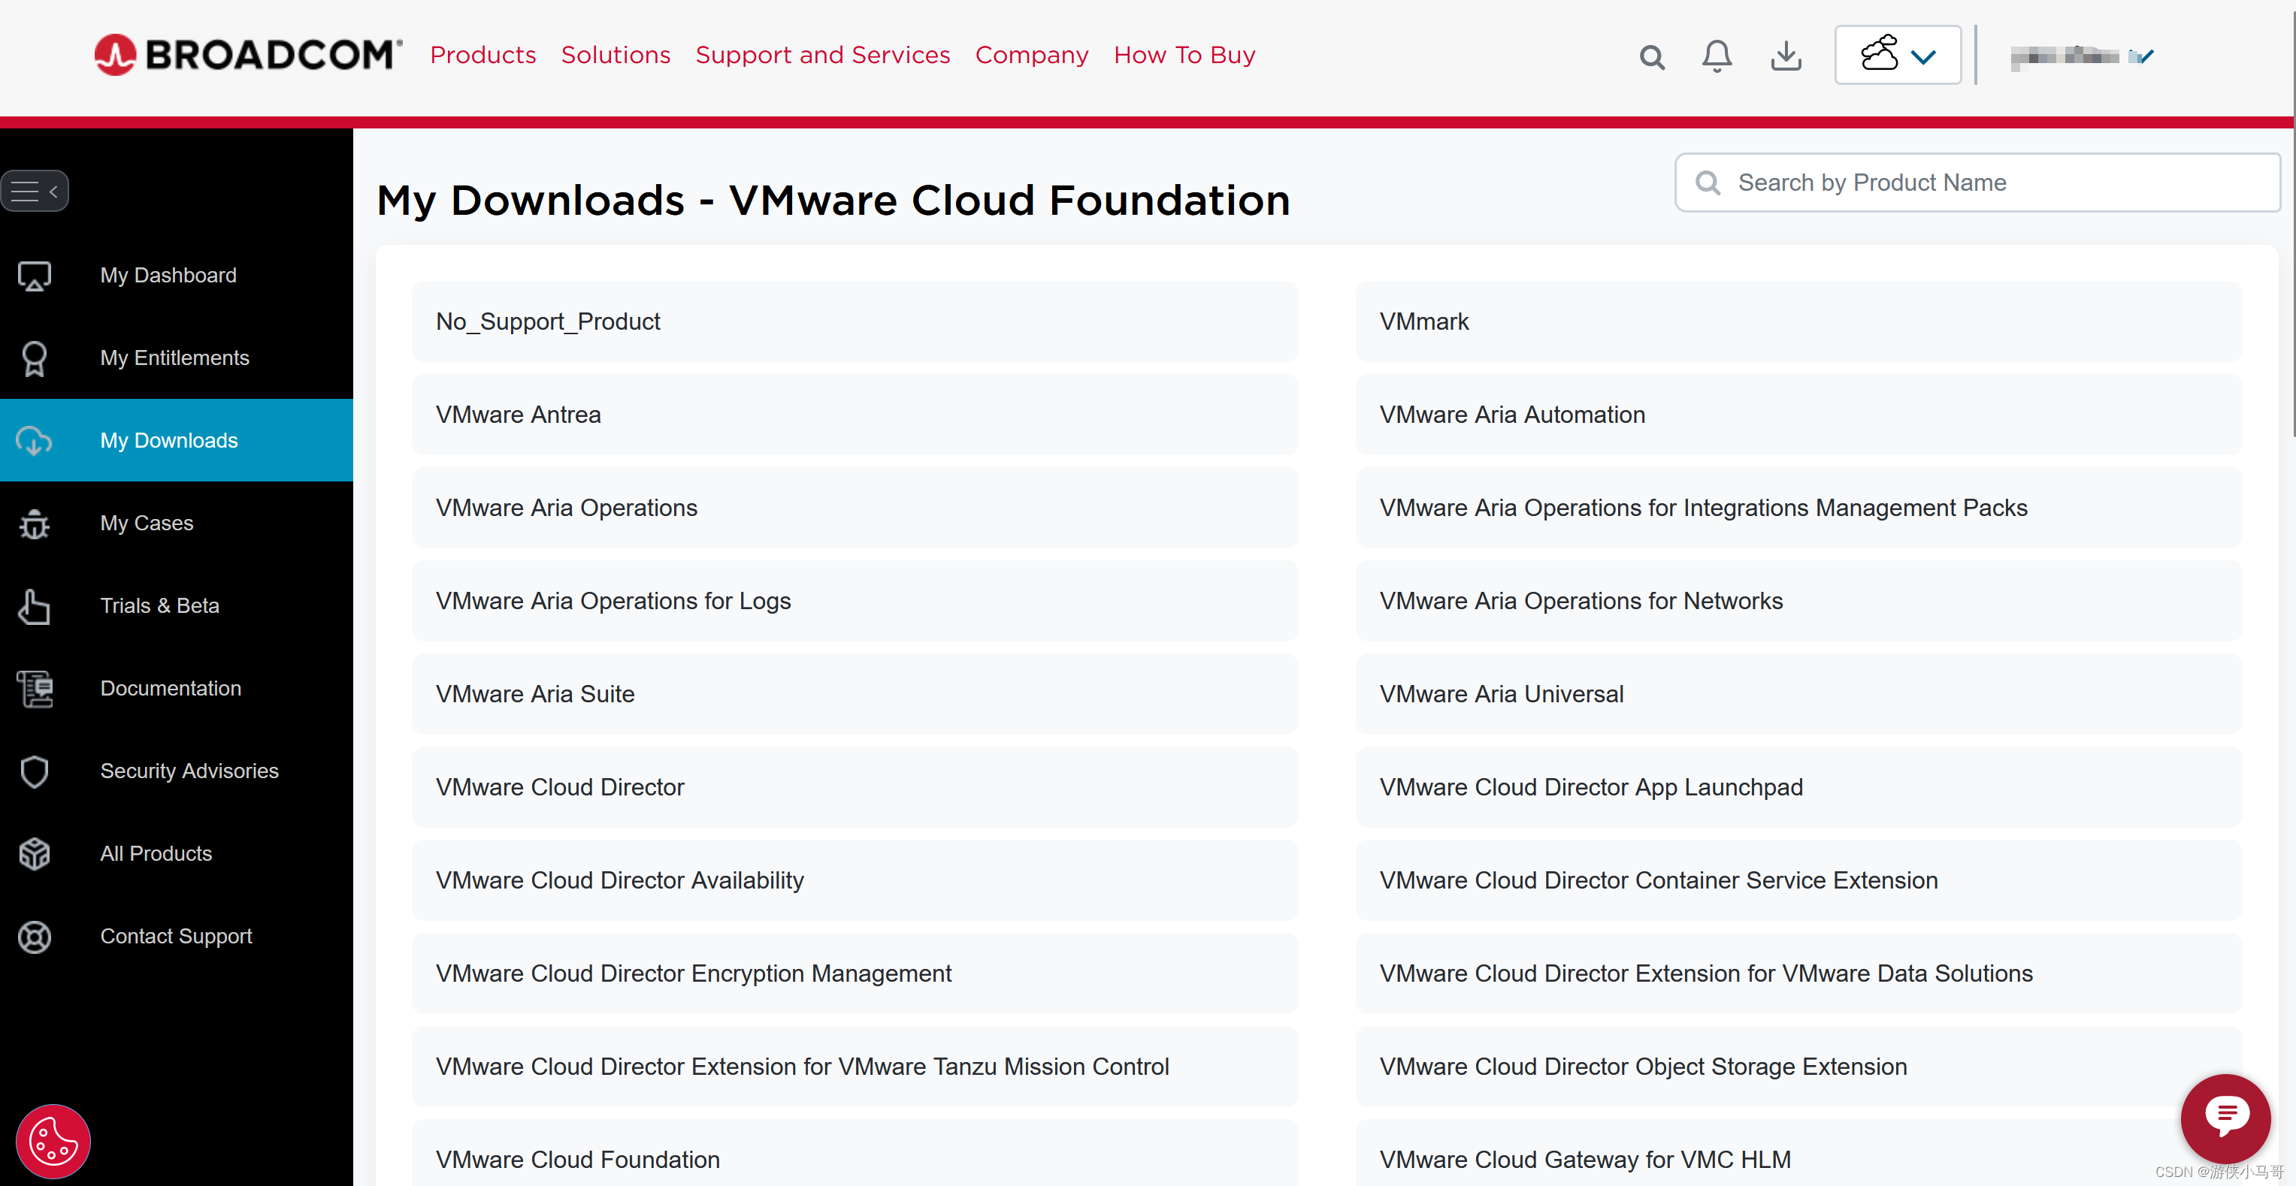Go to My Entitlements
2296x1186 pixels.
pyautogui.click(x=174, y=358)
